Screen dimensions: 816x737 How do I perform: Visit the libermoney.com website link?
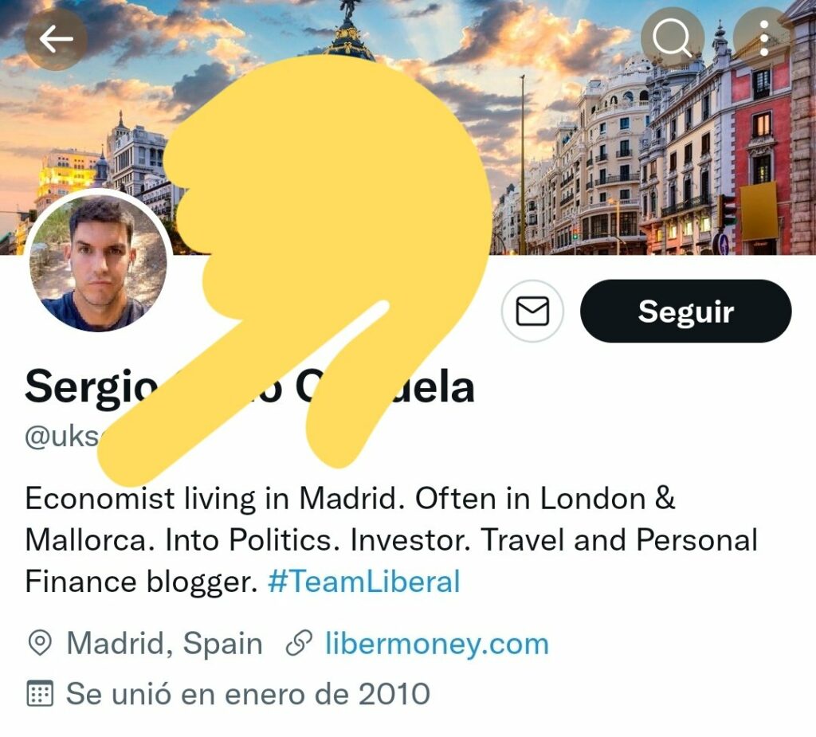[437, 643]
